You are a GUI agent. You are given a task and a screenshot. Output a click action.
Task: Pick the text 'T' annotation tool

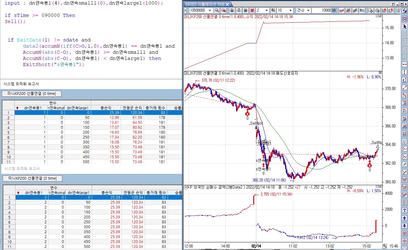(x=404, y=210)
